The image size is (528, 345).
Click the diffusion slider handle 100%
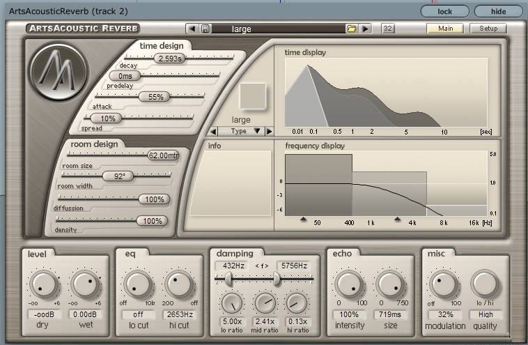pyautogui.click(x=154, y=199)
